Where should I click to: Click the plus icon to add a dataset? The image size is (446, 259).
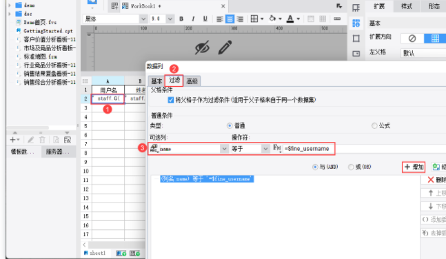12,140
